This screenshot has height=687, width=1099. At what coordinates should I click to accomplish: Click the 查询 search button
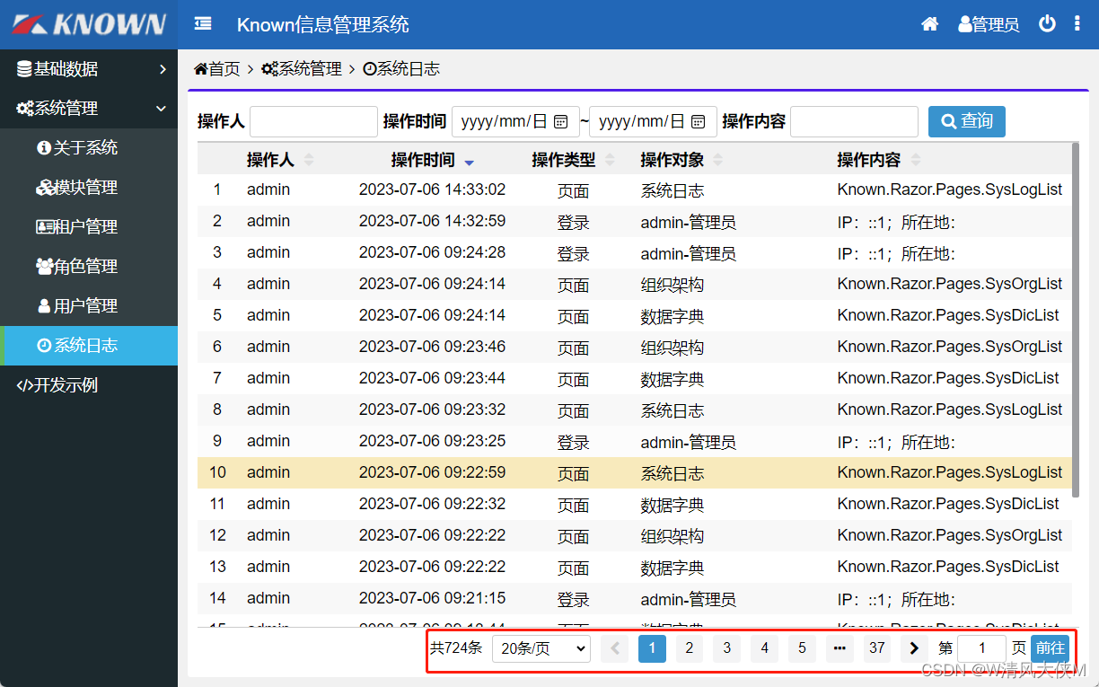[967, 121]
